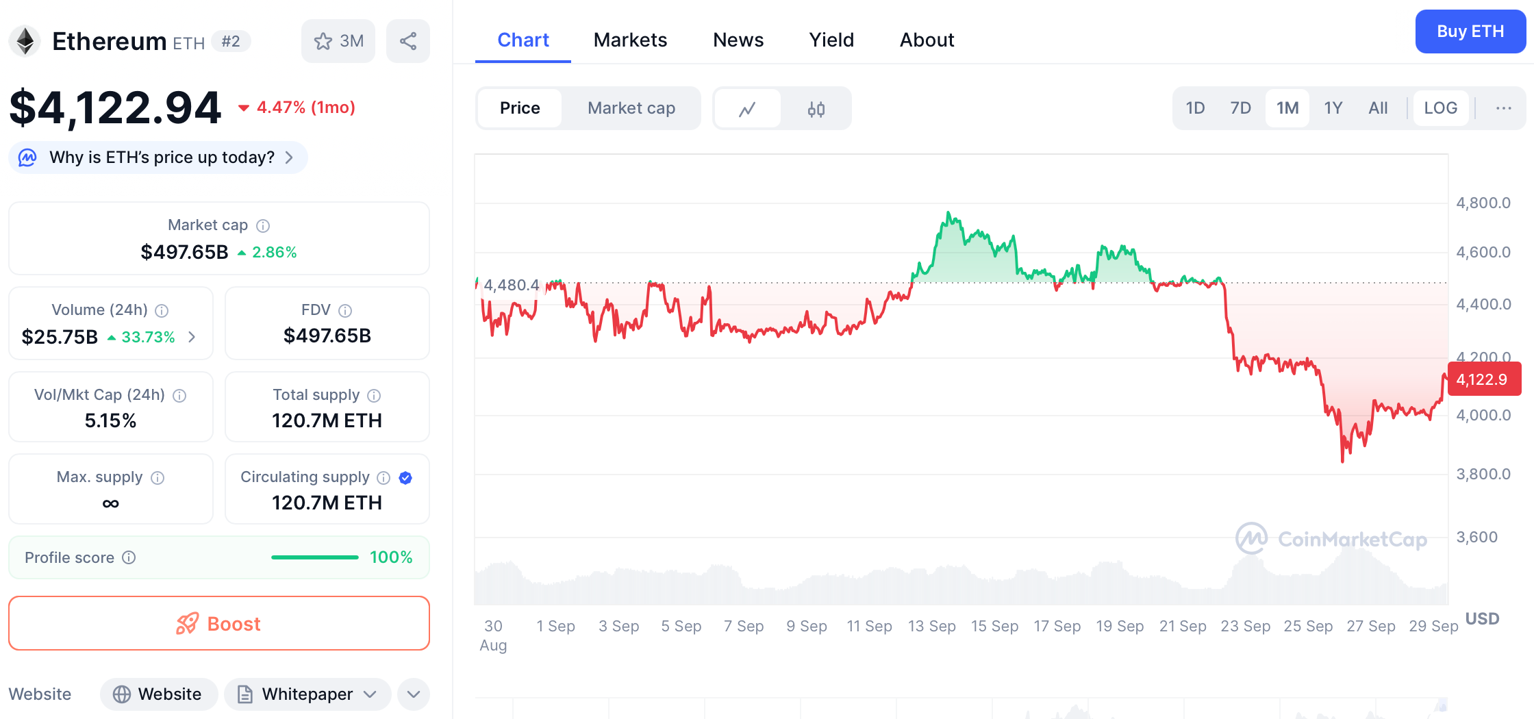Open the share options icon
This screenshot has width=1534, height=719.
[408, 41]
